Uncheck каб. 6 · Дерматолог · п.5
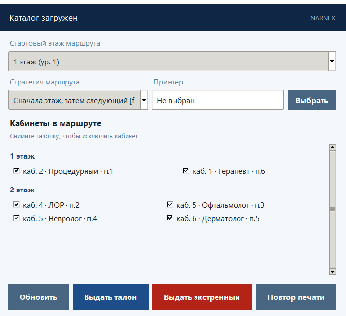The width and height of the screenshot is (346, 316). tap(170, 218)
